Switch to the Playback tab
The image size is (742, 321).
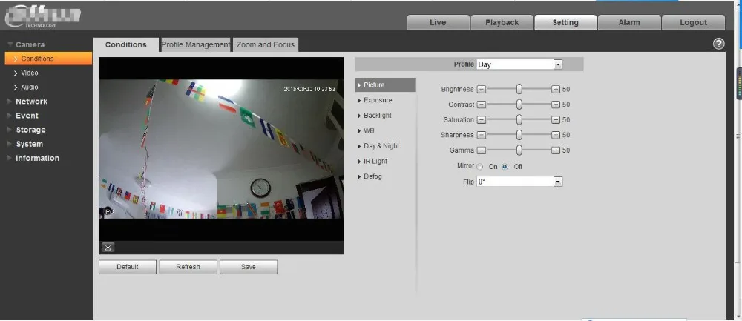tap(502, 22)
